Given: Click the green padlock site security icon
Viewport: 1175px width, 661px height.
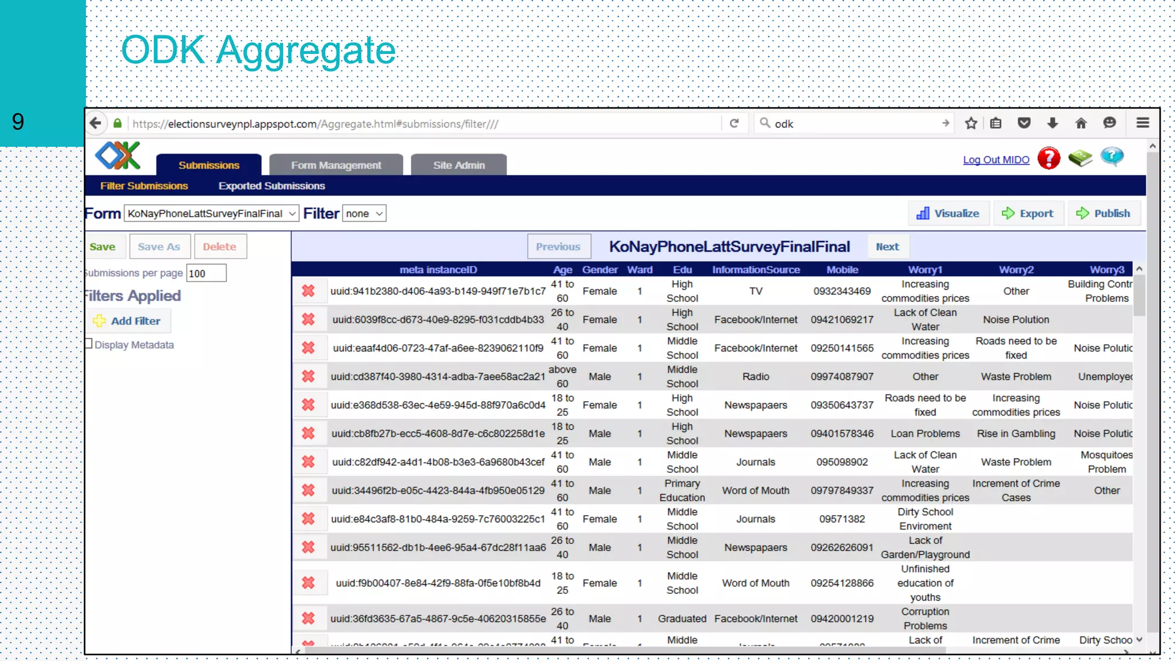Looking at the screenshot, I should click(x=118, y=123).
